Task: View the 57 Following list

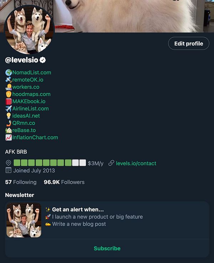Action: click(21, 182)
